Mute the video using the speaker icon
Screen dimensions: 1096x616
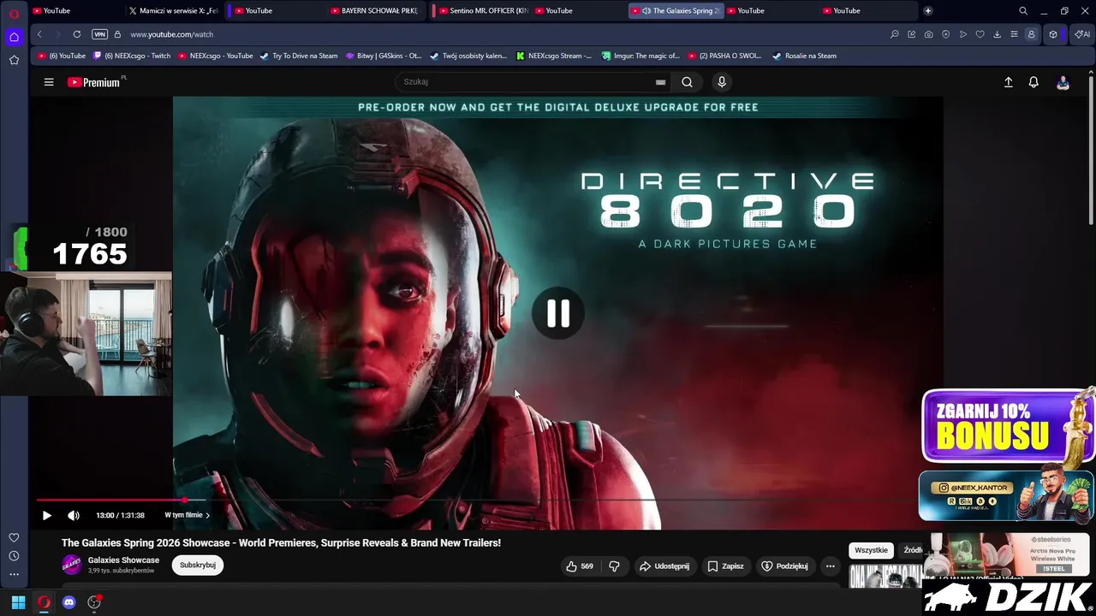[74, 515]
